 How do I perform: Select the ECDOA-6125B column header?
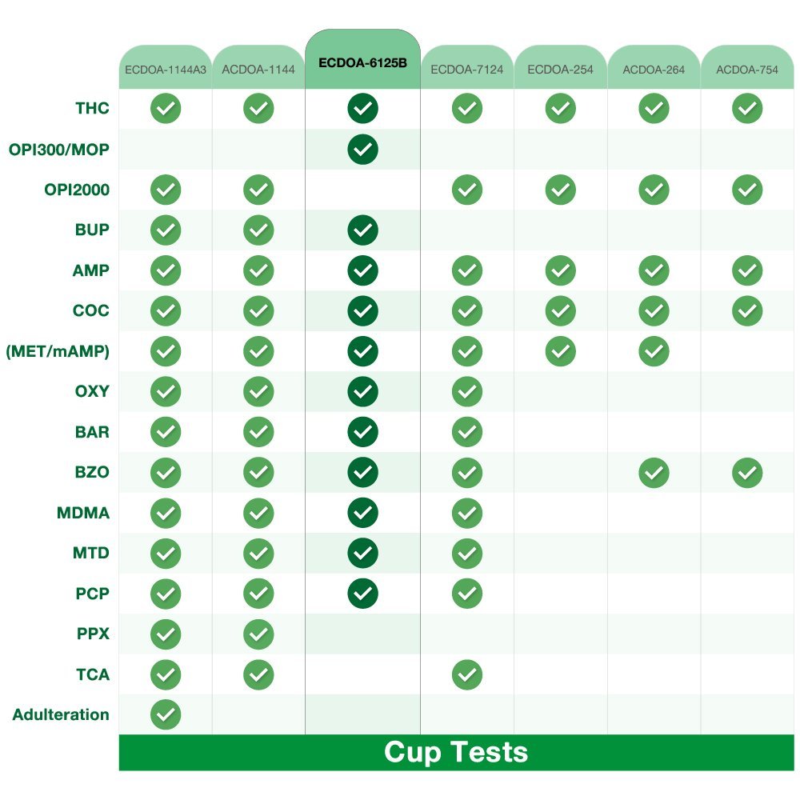(x=362, y=61)
